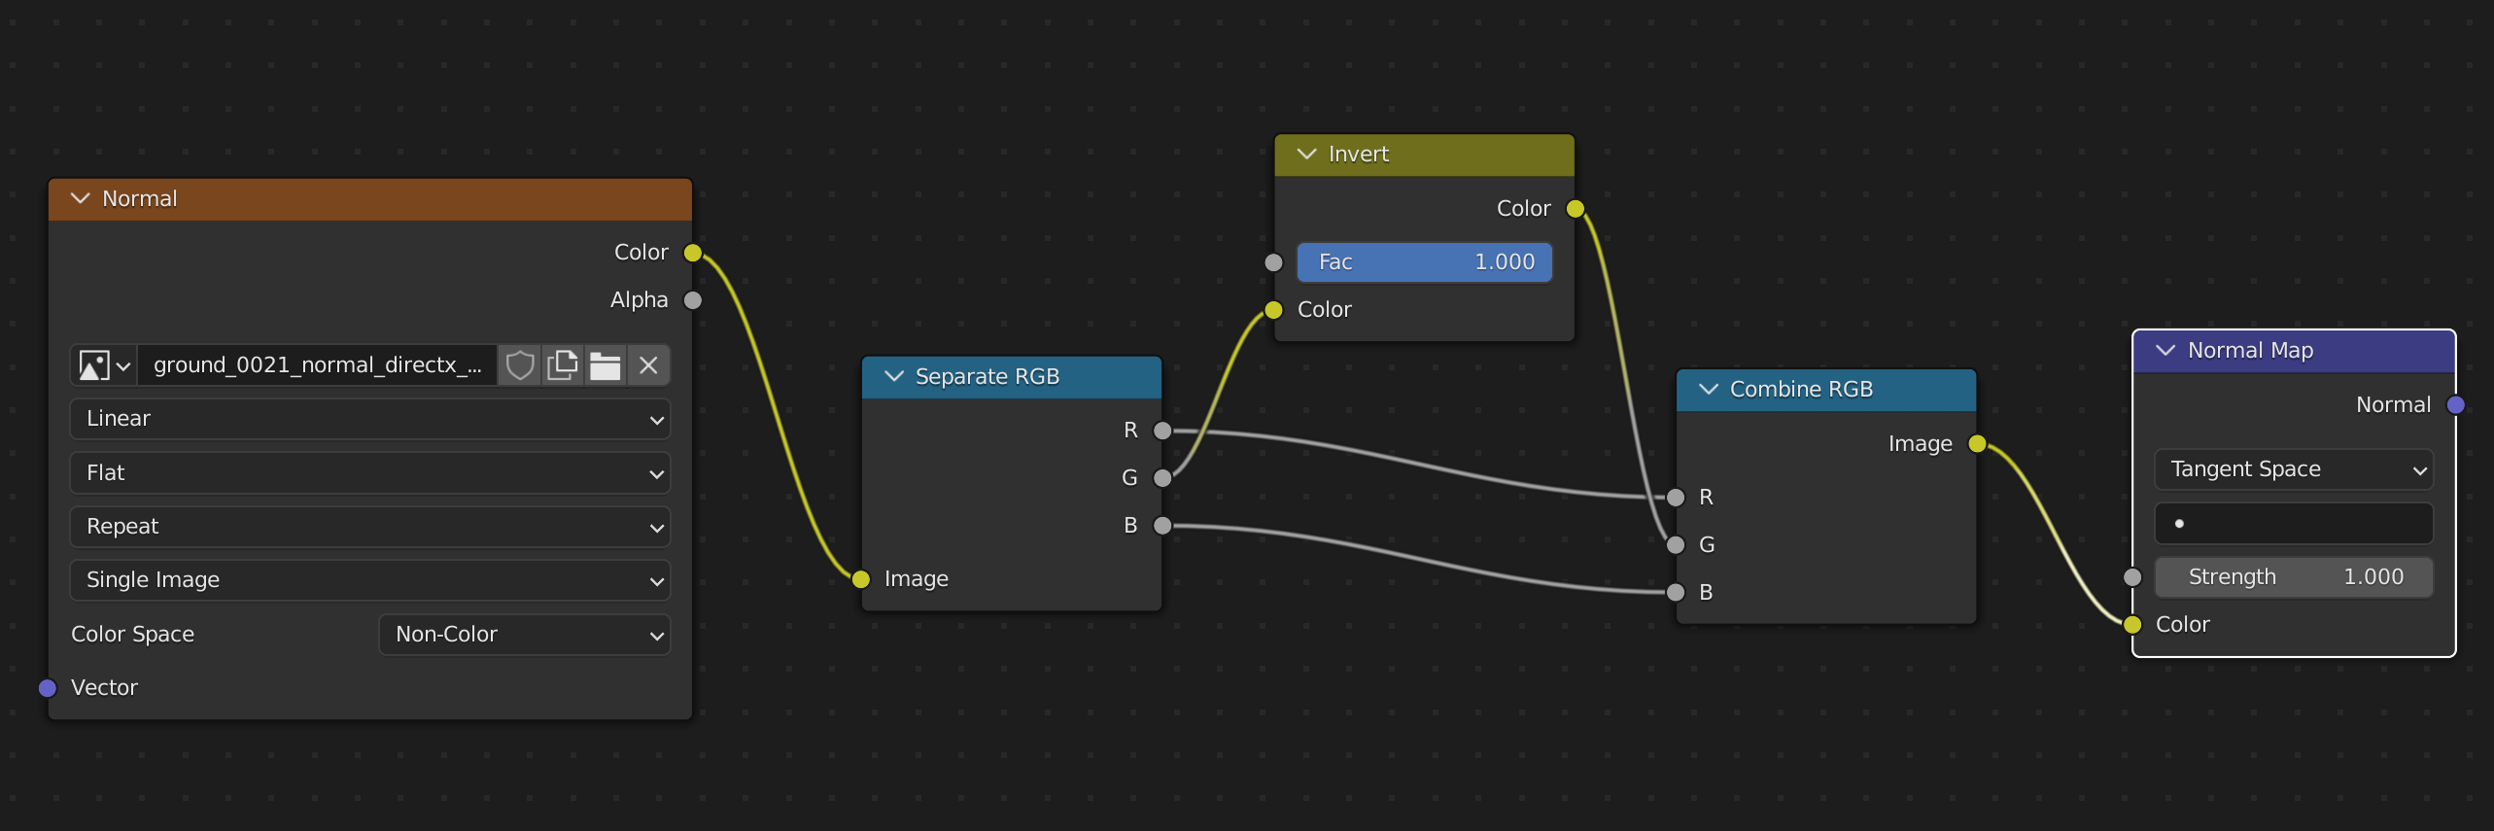The width and height of the screenshot is (2494, 831).
Task: Open the Repeat extension dropdown
Action: coord(369,527)
